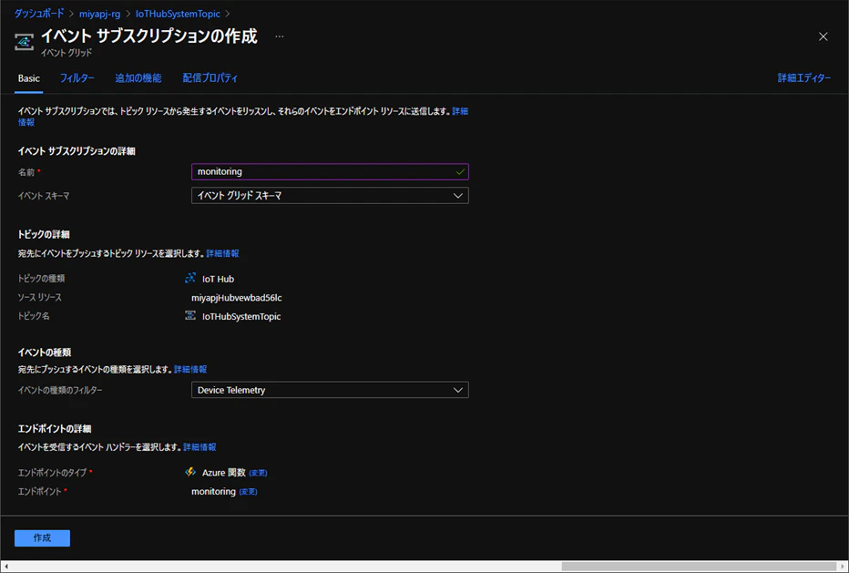Open the 追加の機能 tab

pyautogui.click(x=138, y=78)
